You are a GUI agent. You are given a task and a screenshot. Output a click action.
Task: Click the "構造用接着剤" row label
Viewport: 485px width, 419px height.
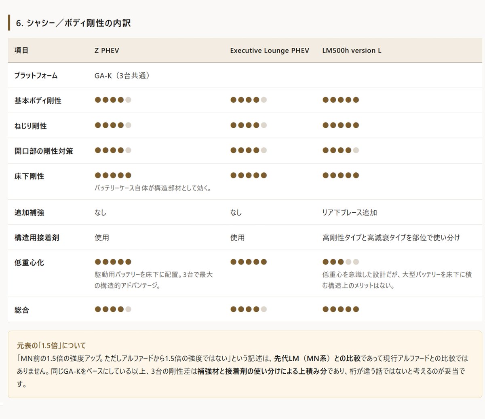click(x=37, y=237)
